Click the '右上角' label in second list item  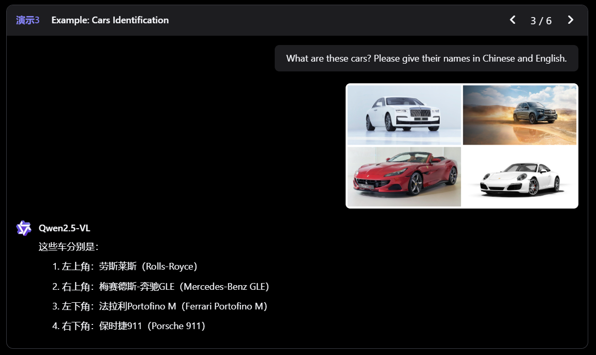pyautogui.click(x=75, y=287)
